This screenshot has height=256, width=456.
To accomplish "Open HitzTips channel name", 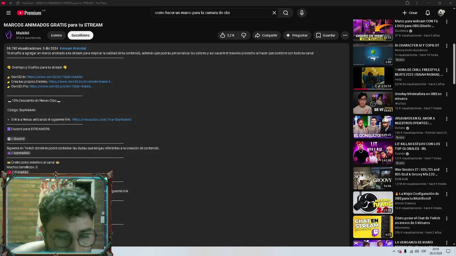I will 400,103.
